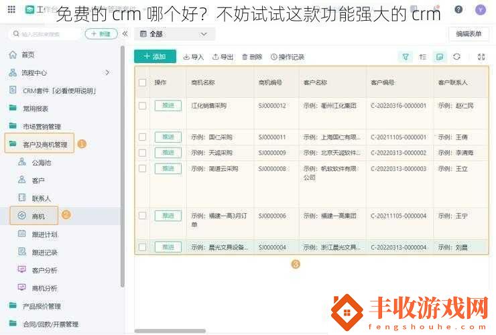Check the row for SJ0000012
This screenshot has height=335, width=496.
point(142,106)
